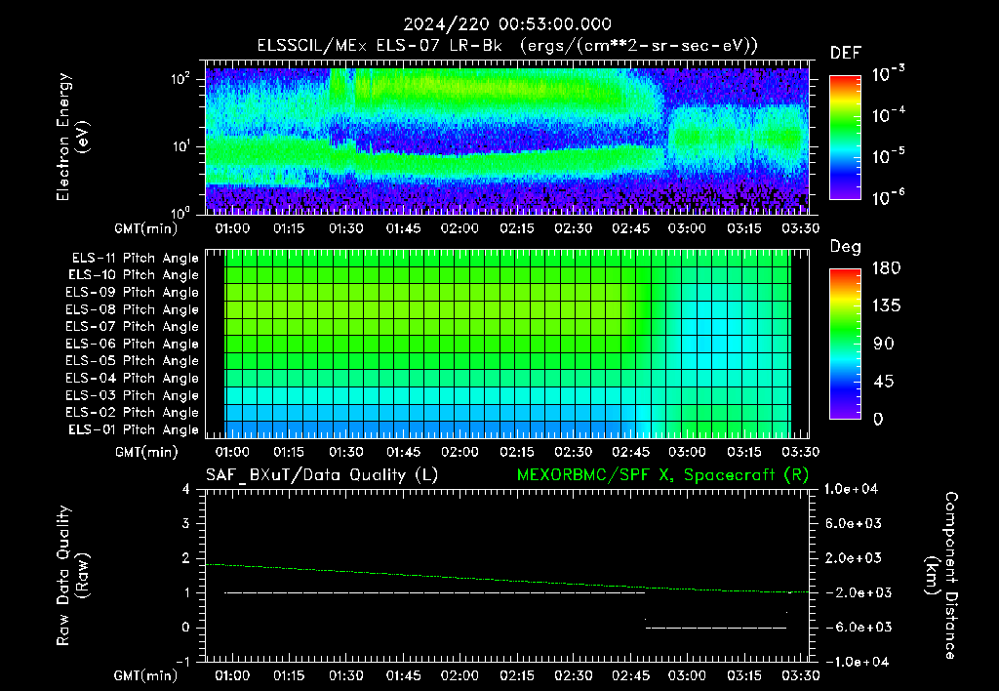The image size is (999, 691).
Task: Select the ELS-03 Pitch Angle row label
Action: (133, 395)
